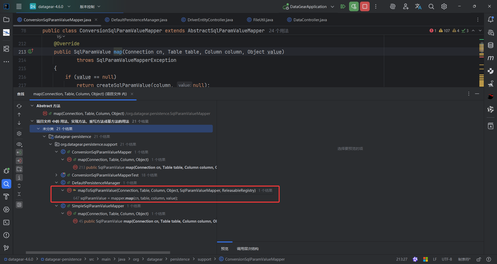The width and height of the screenshot is (497, 264).
Task: Close the ConversionSqlParamValueMapper.java tab
Action: tap(96, 20)
